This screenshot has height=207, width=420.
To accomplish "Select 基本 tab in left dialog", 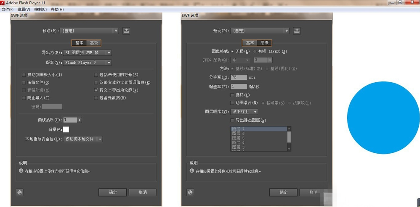I will click(79, 43).
